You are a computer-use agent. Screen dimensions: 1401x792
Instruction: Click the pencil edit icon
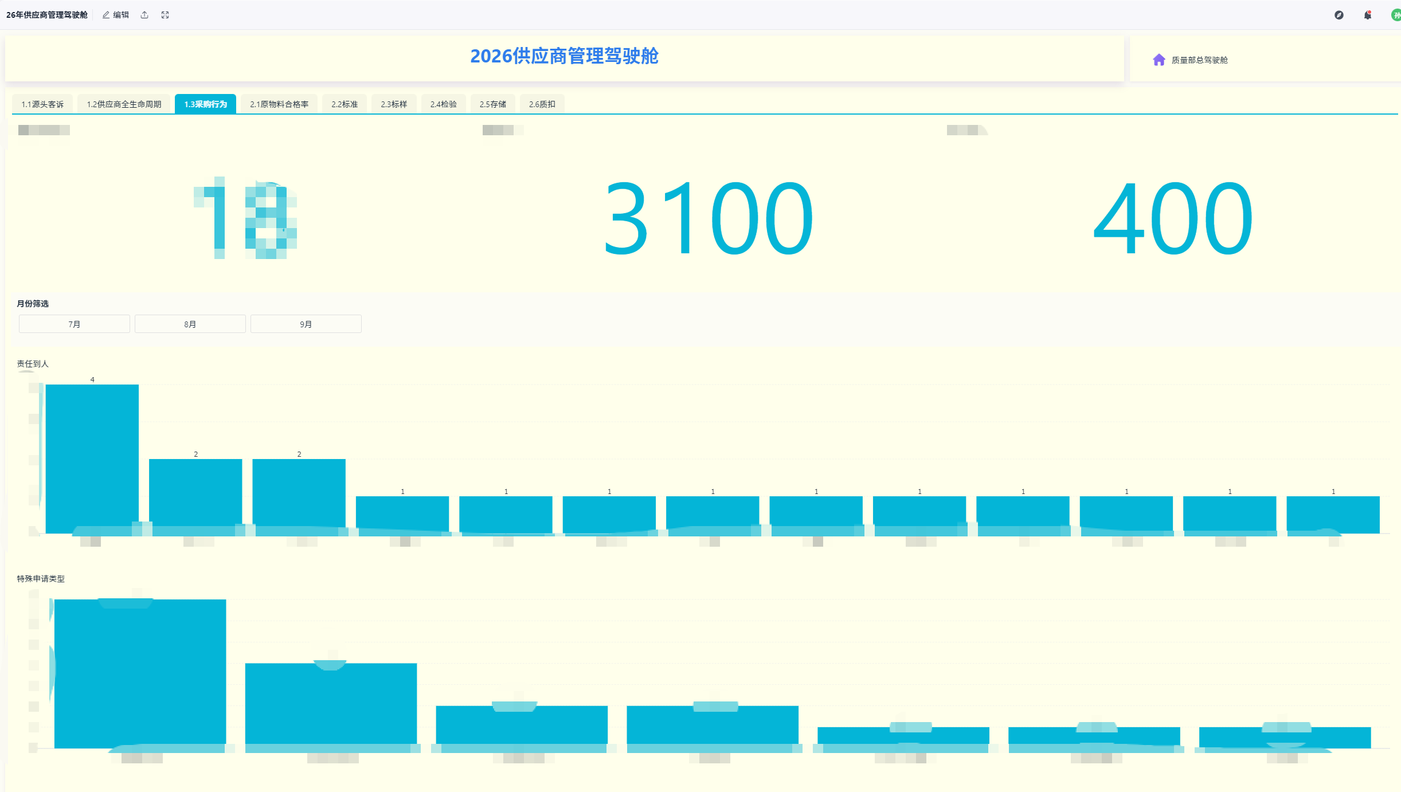point(106,15)
